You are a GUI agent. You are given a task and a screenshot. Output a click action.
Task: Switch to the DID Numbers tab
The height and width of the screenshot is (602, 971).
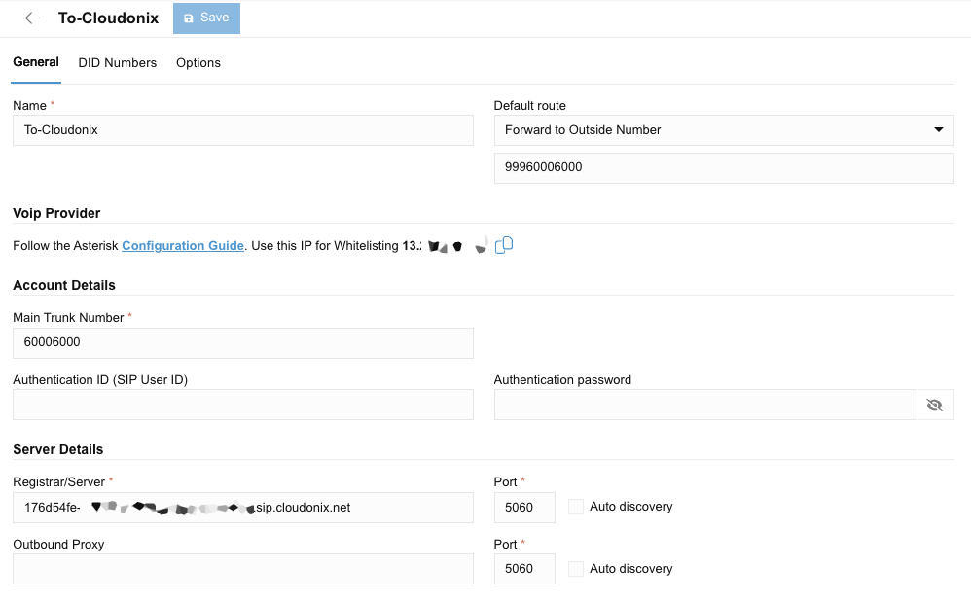coord(118,63)
